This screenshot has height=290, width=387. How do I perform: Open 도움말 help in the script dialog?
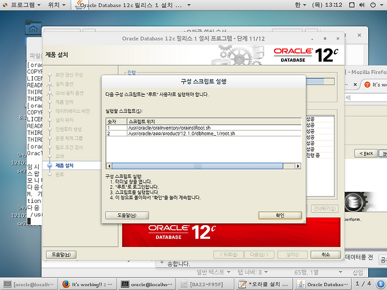127,215
